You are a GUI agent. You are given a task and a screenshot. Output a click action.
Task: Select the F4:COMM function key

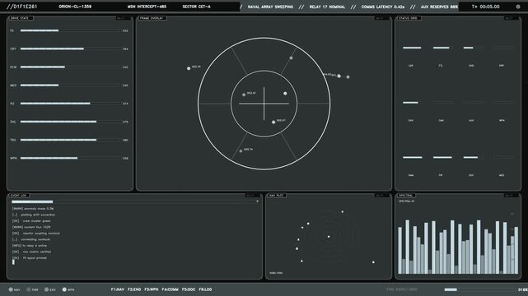click(170, 289)
